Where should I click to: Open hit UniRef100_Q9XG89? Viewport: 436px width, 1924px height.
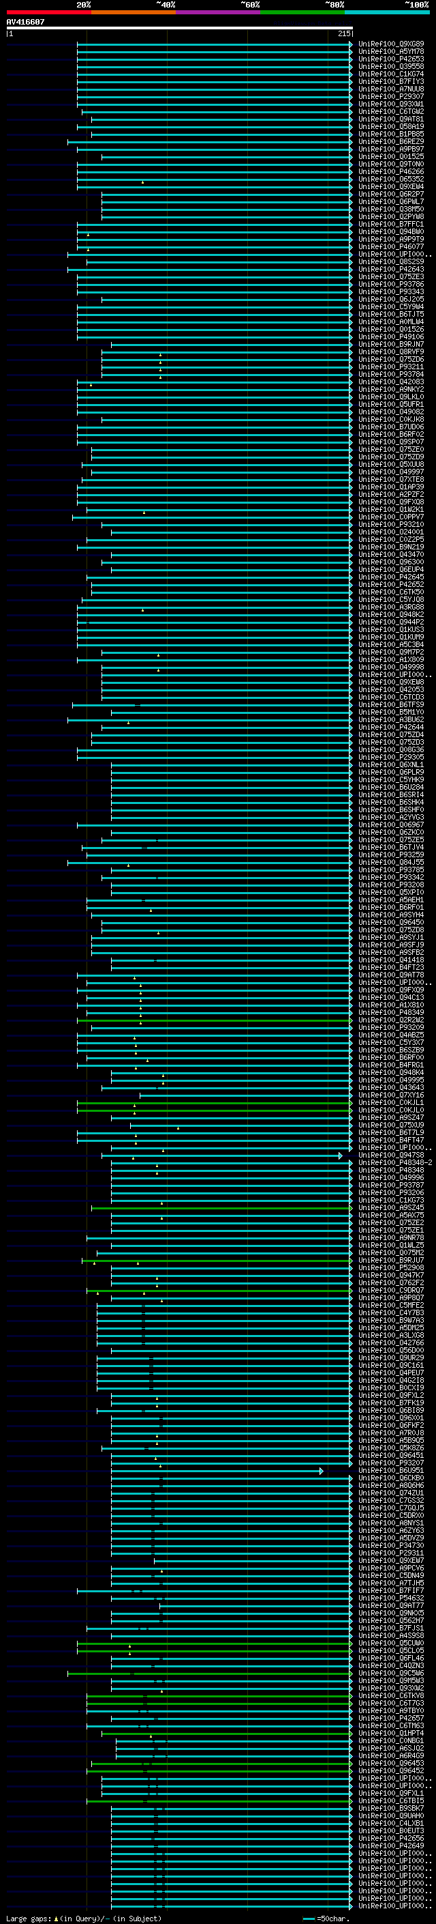[391, 44]
